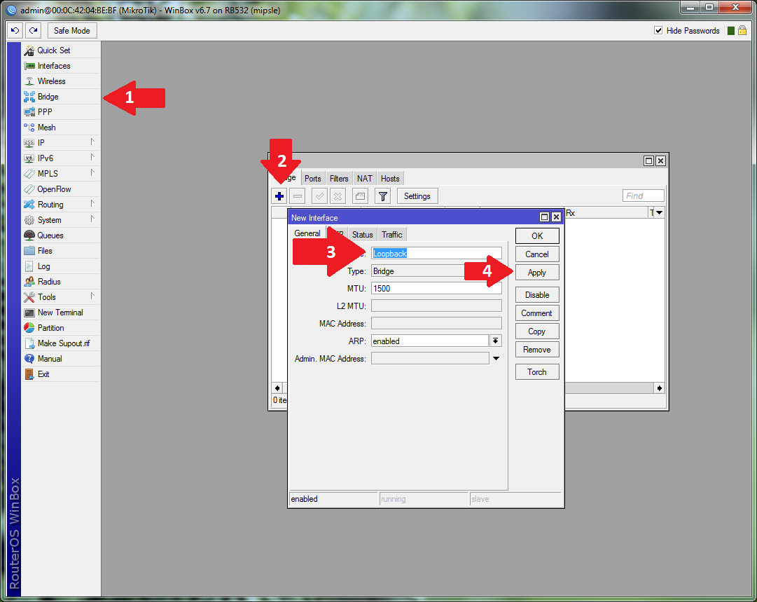The height and width of the screenshot is (602, 757).
Task: Click the enable checkmark icon in Bridge toolbar
Action: click(x=319, y=196)
